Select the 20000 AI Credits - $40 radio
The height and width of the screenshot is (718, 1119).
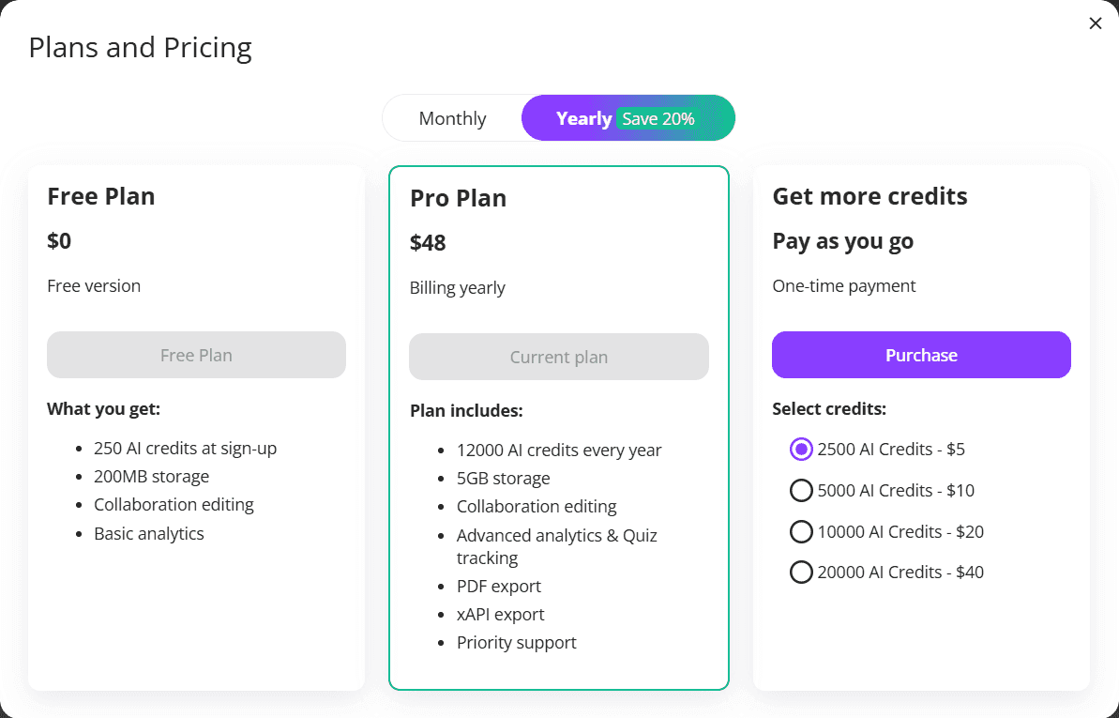pyautogui.click(x=801, y=573)
